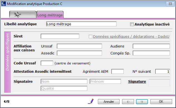
Task: Click the Siret input field
Action: click(x=60, y=36)
